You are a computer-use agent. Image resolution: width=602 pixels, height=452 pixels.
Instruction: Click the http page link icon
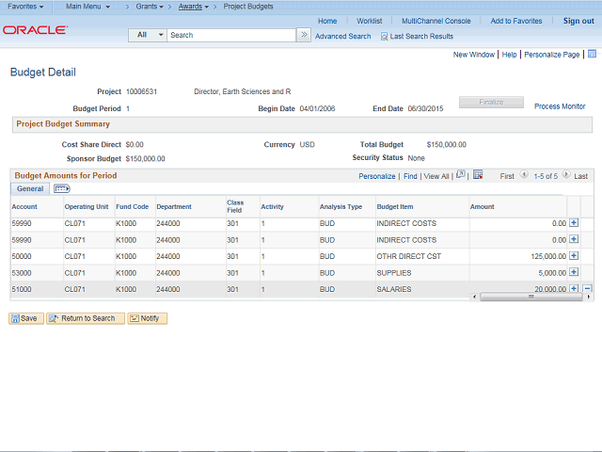590,55
